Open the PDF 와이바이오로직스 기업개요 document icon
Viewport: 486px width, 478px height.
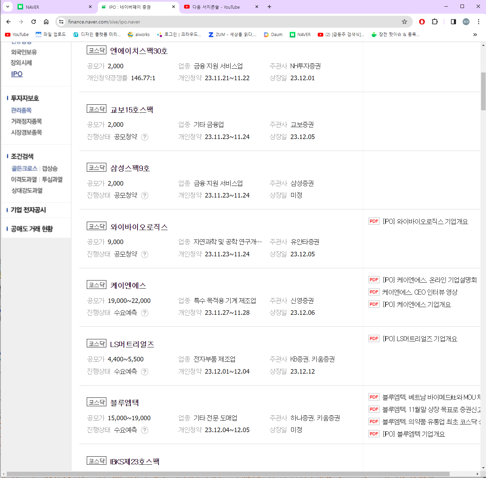tap(373, 221)
